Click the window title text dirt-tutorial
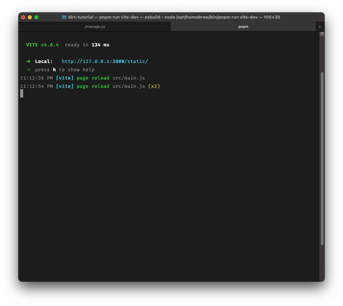The height and width of the screenshot is (306, 343). (x=80, y=17)
